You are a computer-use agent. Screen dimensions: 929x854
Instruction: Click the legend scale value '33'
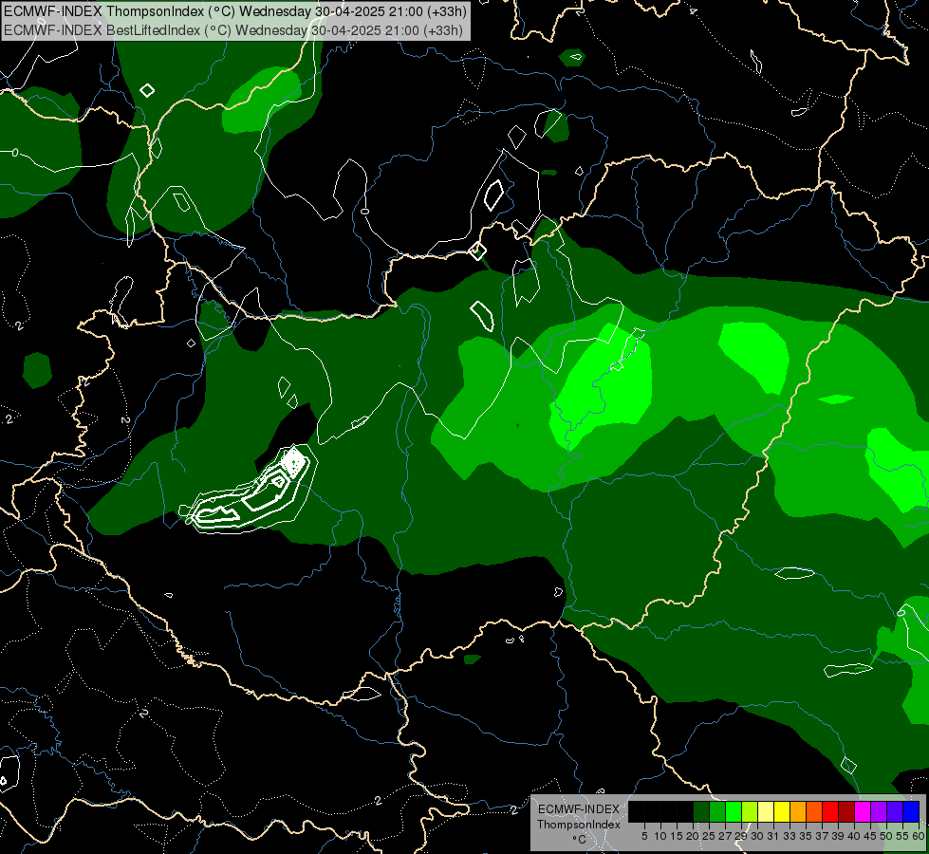(790, 836)
